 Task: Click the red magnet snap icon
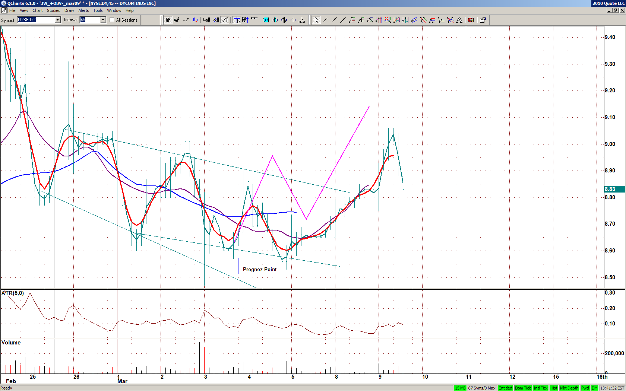(x=471, y=20)
